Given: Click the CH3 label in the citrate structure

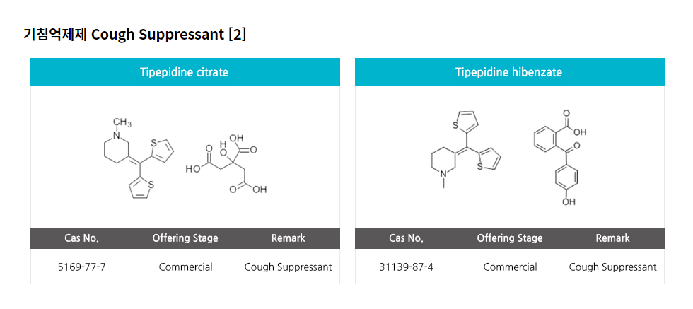Looking at the screenshot, I should [x=122, y=122].
